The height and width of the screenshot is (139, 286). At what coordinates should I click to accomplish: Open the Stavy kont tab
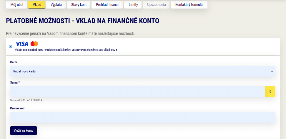[79, 5]
